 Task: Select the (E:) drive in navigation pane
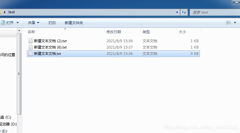point(4,131)
